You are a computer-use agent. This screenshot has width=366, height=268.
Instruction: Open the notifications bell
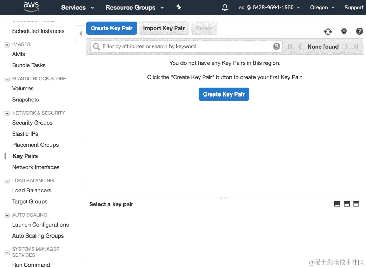pyautogui.click(x=225, y=8)
